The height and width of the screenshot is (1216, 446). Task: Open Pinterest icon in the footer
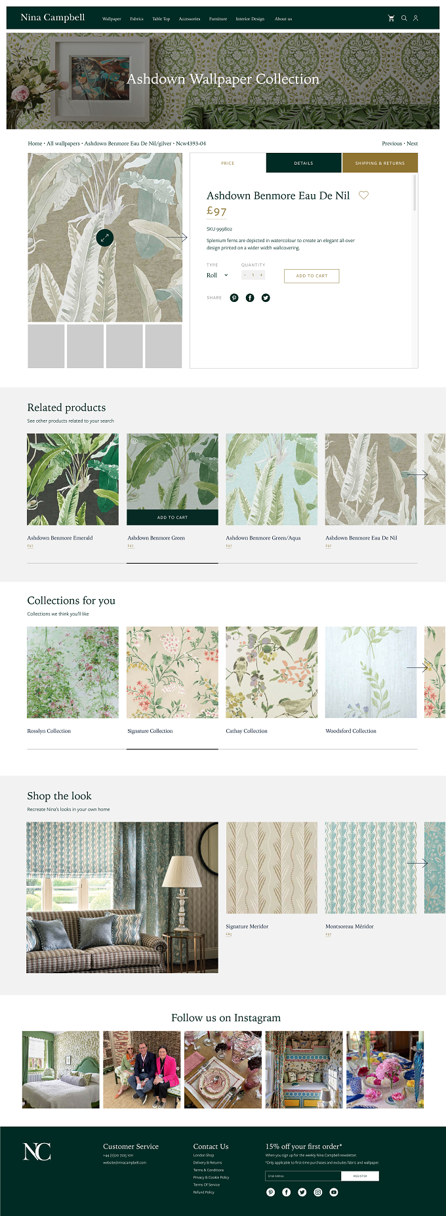[270, 1192]
